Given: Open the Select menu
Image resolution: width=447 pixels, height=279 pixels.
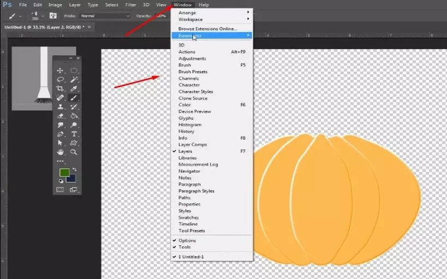Looking at the screenshot, I should point(111,5).
